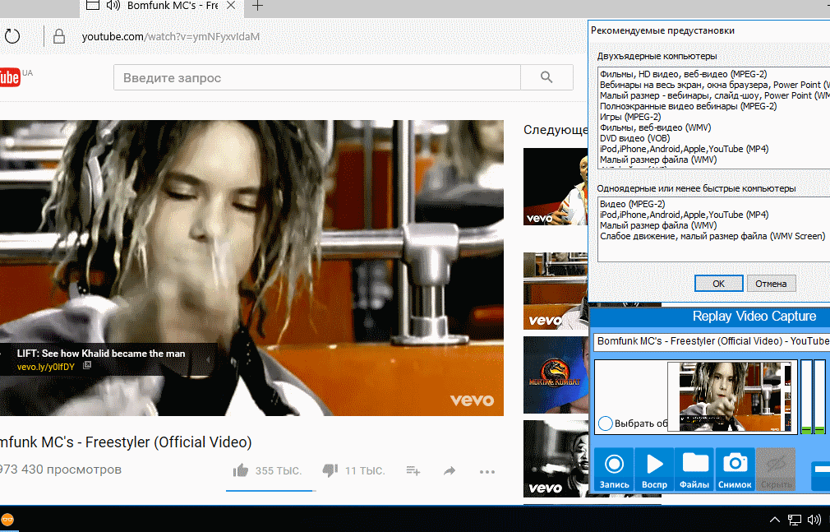Like the video with thumbs up
The width and height of the screenshot is (830, 532).
point(241,470)
